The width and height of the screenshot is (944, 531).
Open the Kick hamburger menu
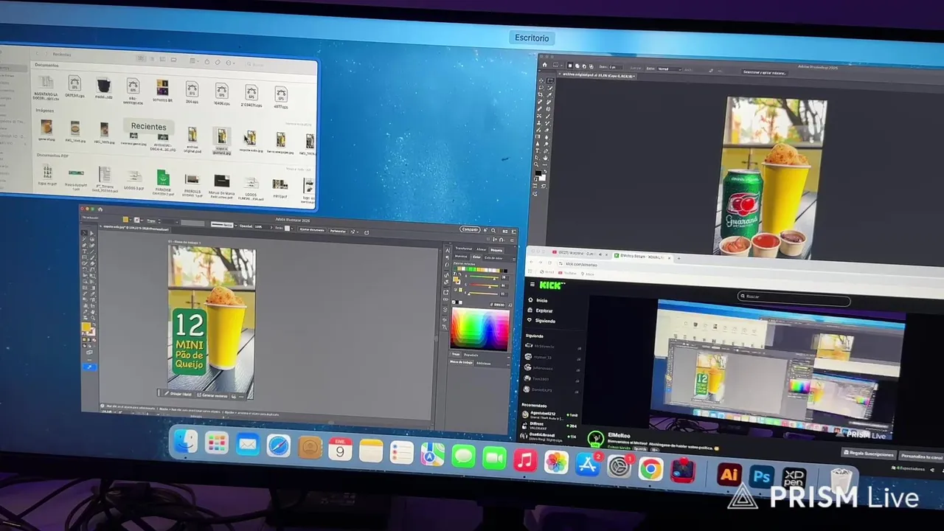pos(531,284)
